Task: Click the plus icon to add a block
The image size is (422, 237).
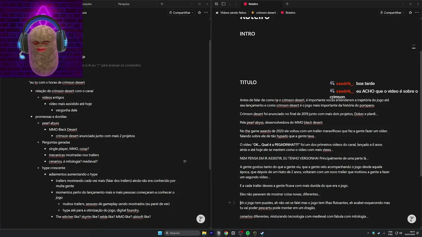Action: [x=229, y=203]
